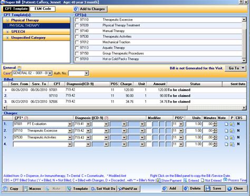Select the CPT Template tab

(16, 9)
